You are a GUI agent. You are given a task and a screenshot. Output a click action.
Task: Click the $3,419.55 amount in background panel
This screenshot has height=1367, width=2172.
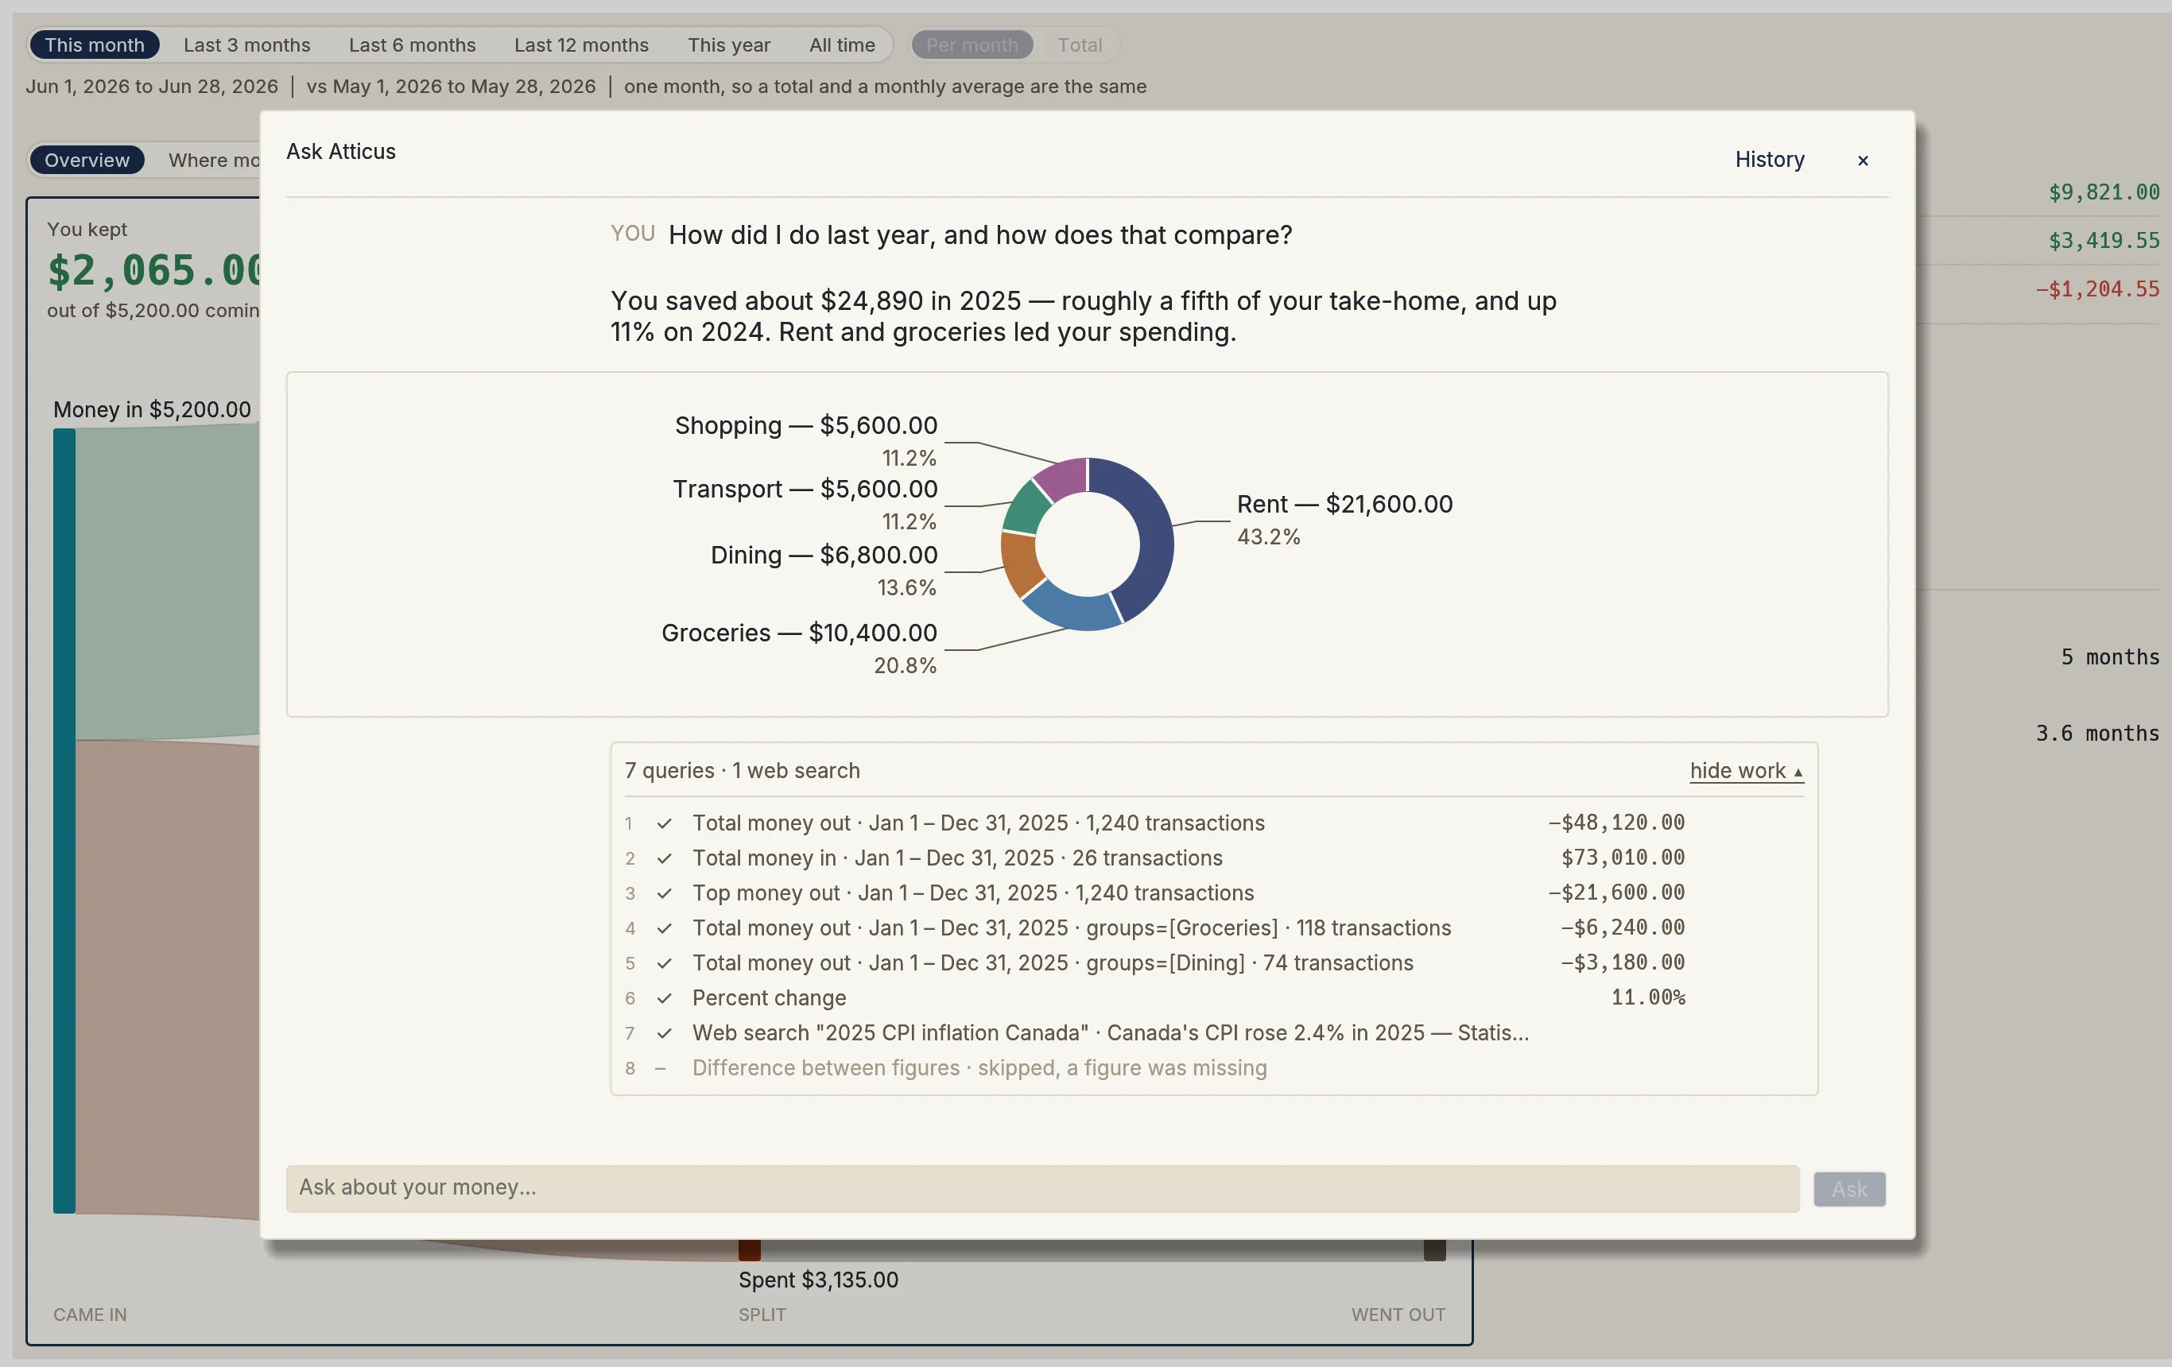click(2104, 241)
